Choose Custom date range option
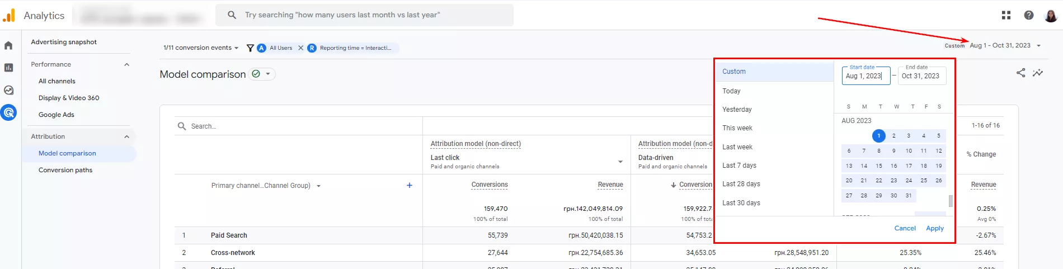The width and height of the screenshot is (1063, 269). [775, 72]
